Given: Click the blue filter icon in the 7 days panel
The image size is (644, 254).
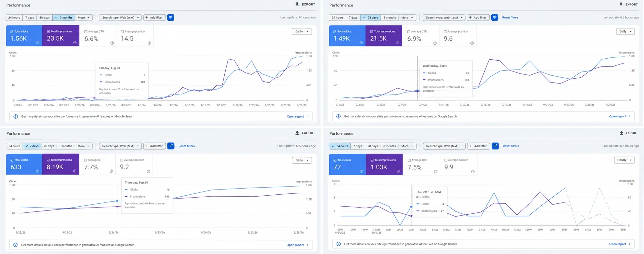Looking at the screenshot, I should pos(171,146).
